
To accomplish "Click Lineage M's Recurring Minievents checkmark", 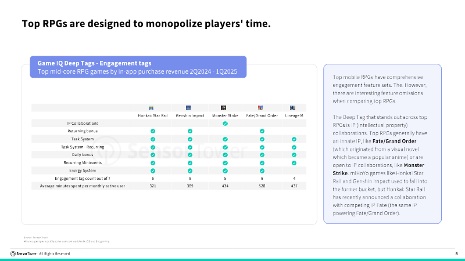I will click(294, 162).
